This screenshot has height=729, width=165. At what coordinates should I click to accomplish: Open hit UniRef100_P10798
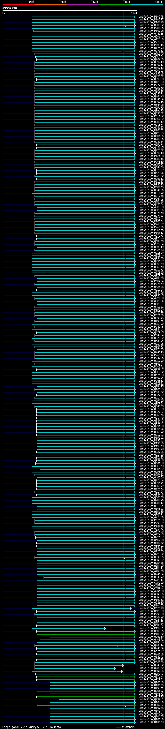click(x=151, y=17)
